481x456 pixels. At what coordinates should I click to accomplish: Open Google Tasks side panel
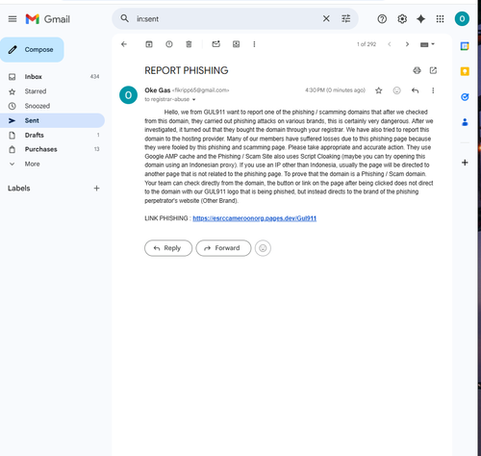tap(465, 97)
